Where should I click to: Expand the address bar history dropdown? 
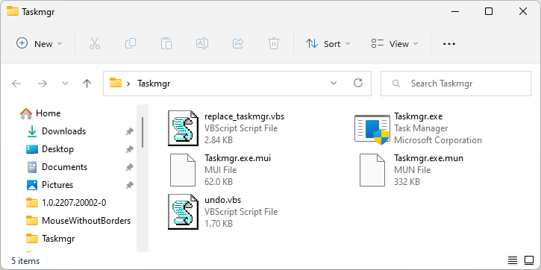click(334, 83)
